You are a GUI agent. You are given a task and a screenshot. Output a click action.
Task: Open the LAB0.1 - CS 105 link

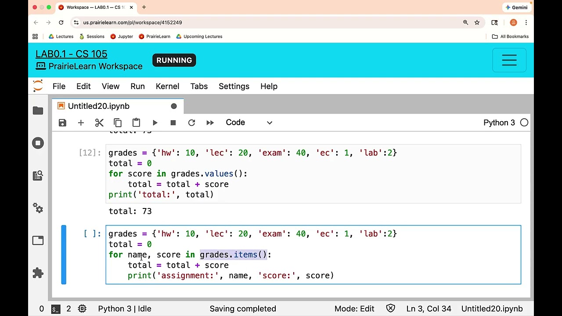click(x=71, y=54)
